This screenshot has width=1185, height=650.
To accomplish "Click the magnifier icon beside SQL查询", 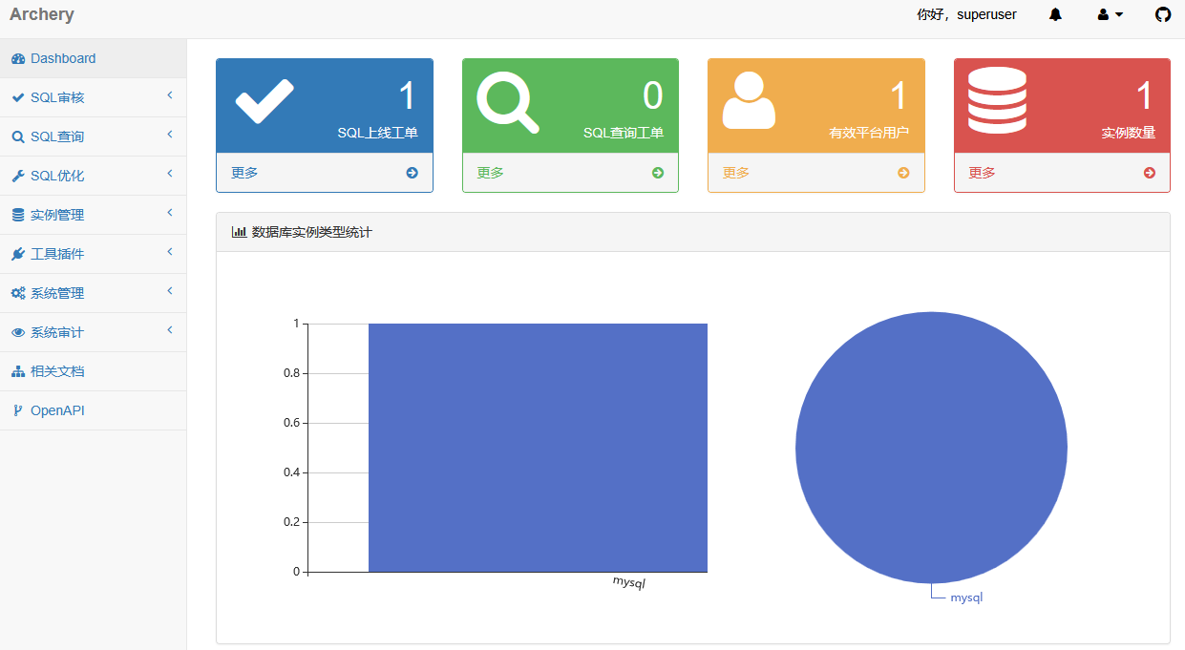I will coord(18,136).
